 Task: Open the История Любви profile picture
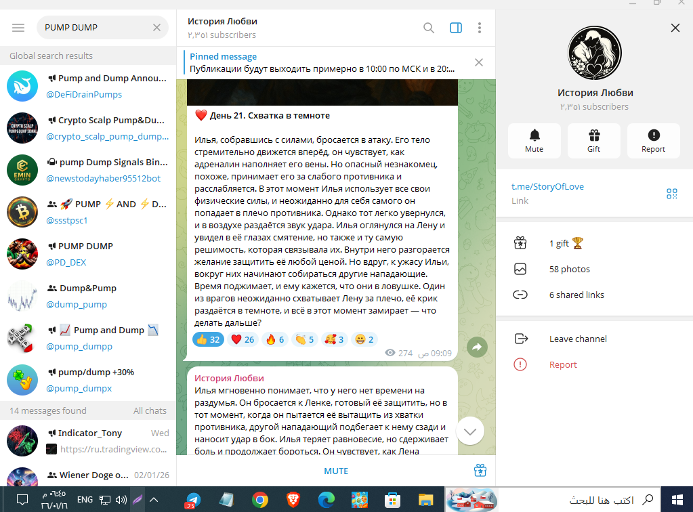click(595, 53)
